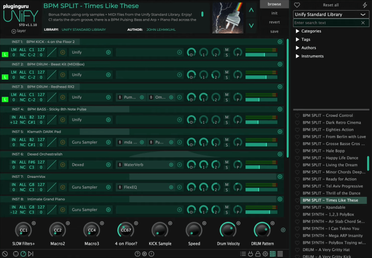Click the link icon beside Drum Velocity knob
The width and height of the screenshot is (372, 258).
239,223
